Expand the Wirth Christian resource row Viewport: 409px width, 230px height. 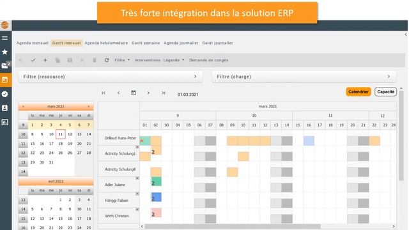pyautogui.click(x=137, y=210)
